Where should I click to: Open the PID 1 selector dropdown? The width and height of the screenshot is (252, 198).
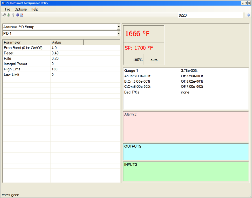(118, 33)
